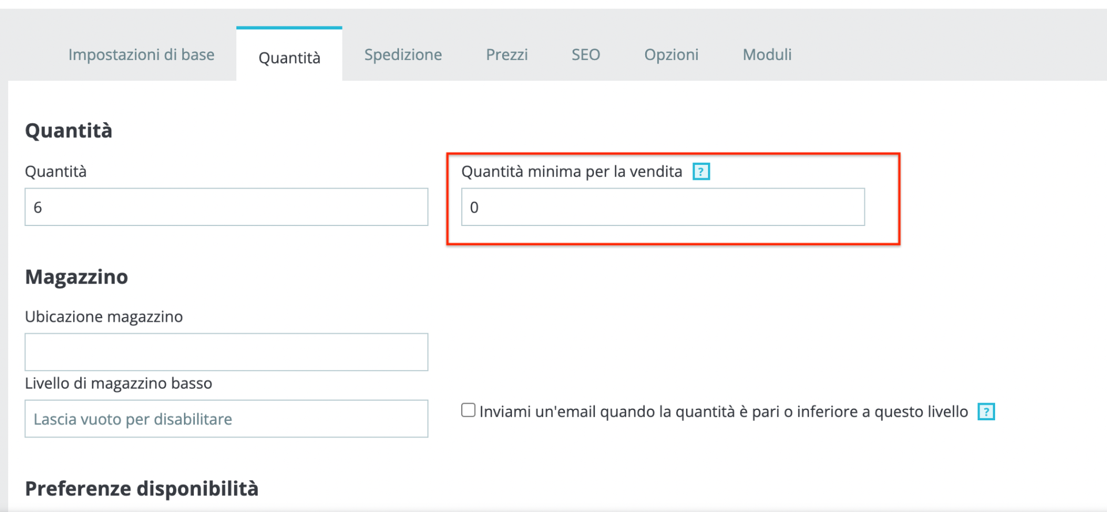1107x512 pixels.
Task: Go to the Prezzi tab
Action: click(x=507, y=55)
